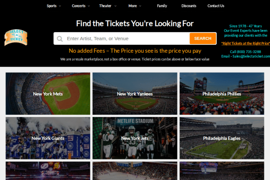Expand the Sports menu dropdown arrow

[x=60, y=6]
